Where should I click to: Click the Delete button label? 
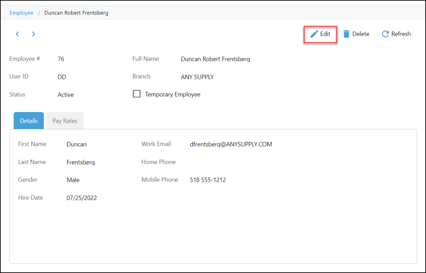pyautogui.click(x=361, y=34)
